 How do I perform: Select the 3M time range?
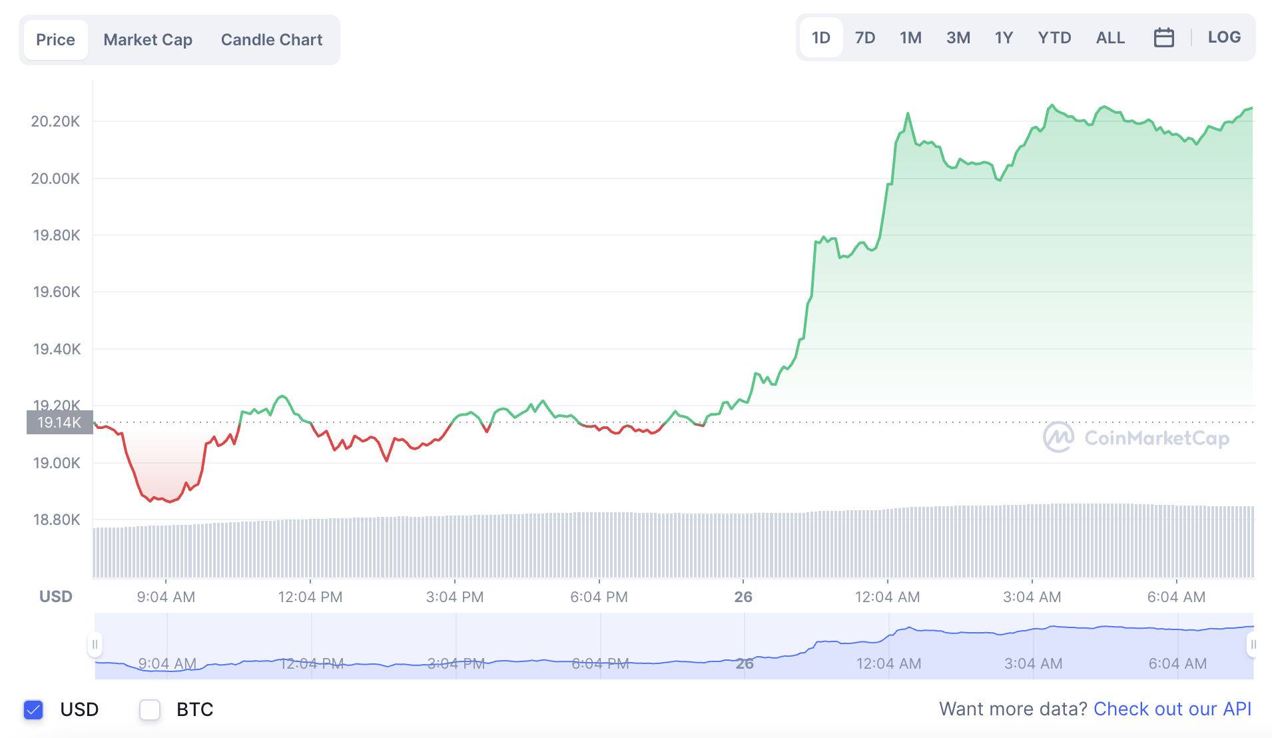pos(958,38)
